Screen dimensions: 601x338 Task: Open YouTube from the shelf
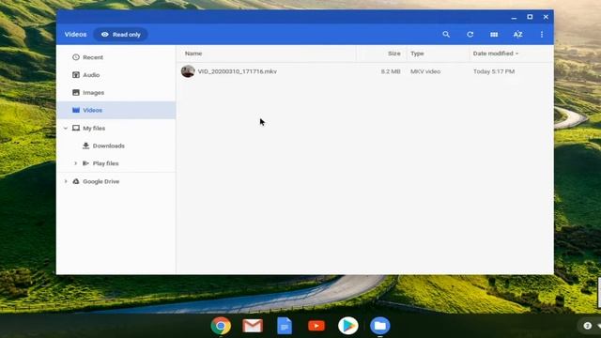coord(316,326)
